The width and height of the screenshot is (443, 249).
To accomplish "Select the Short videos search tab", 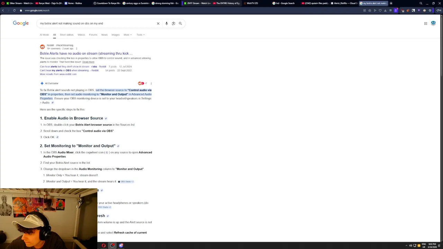I will tap(66, 35).
